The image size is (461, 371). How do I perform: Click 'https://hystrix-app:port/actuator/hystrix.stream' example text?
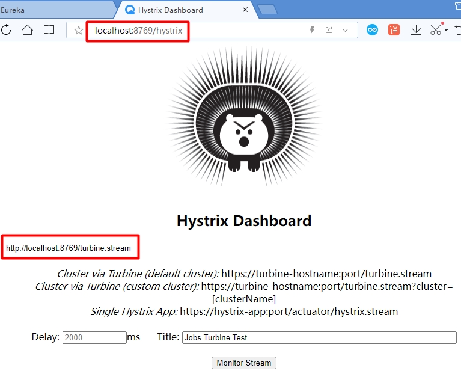pyautogui.click(x=289, y=311)
